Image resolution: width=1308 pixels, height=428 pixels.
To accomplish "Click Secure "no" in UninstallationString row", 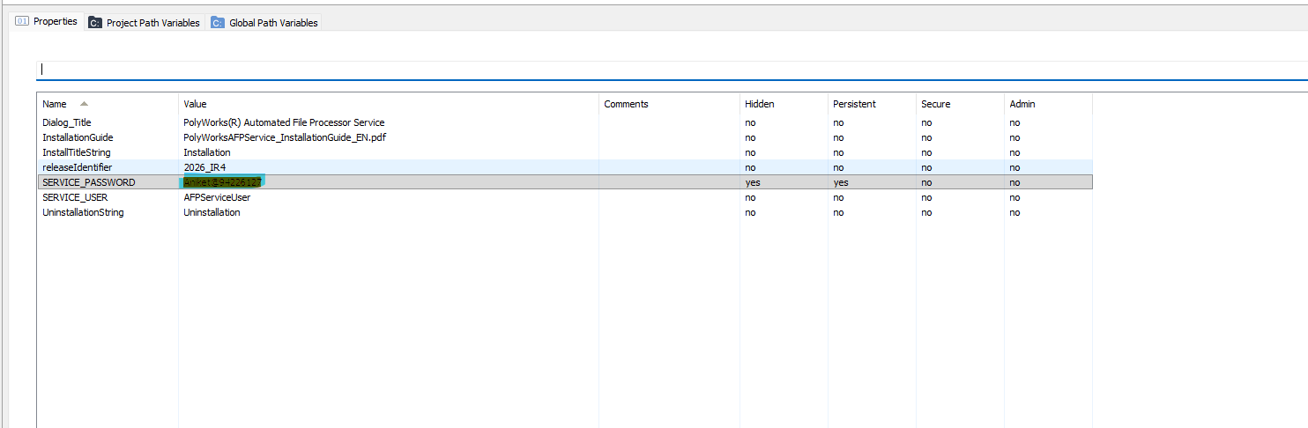I will point(926,212).
